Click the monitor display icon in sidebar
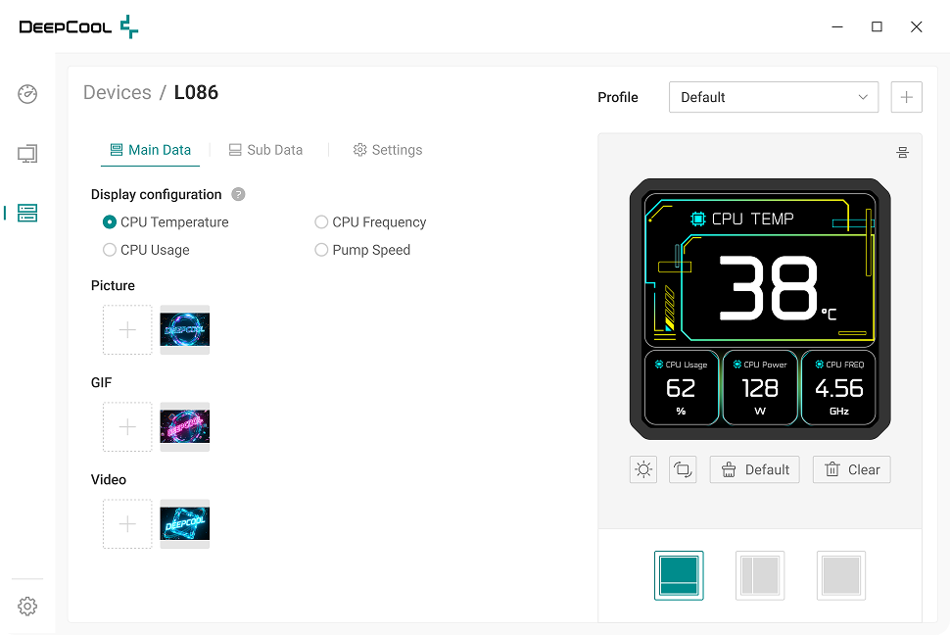The width and height of the screenshot is (950, 635). [x=27, y=154]
